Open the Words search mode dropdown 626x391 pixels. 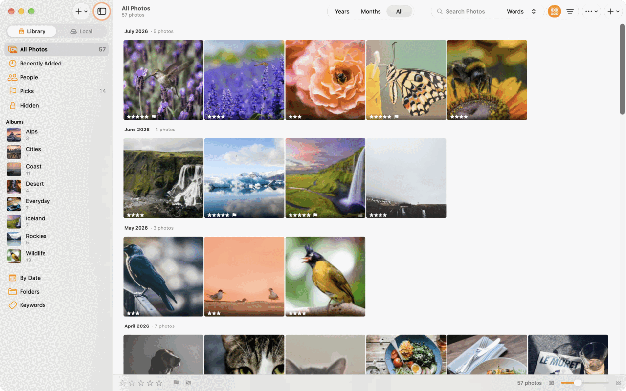[521, 11]
